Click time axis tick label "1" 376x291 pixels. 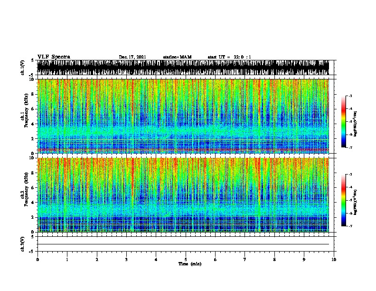pyautogui.click(x=67, y=260)
